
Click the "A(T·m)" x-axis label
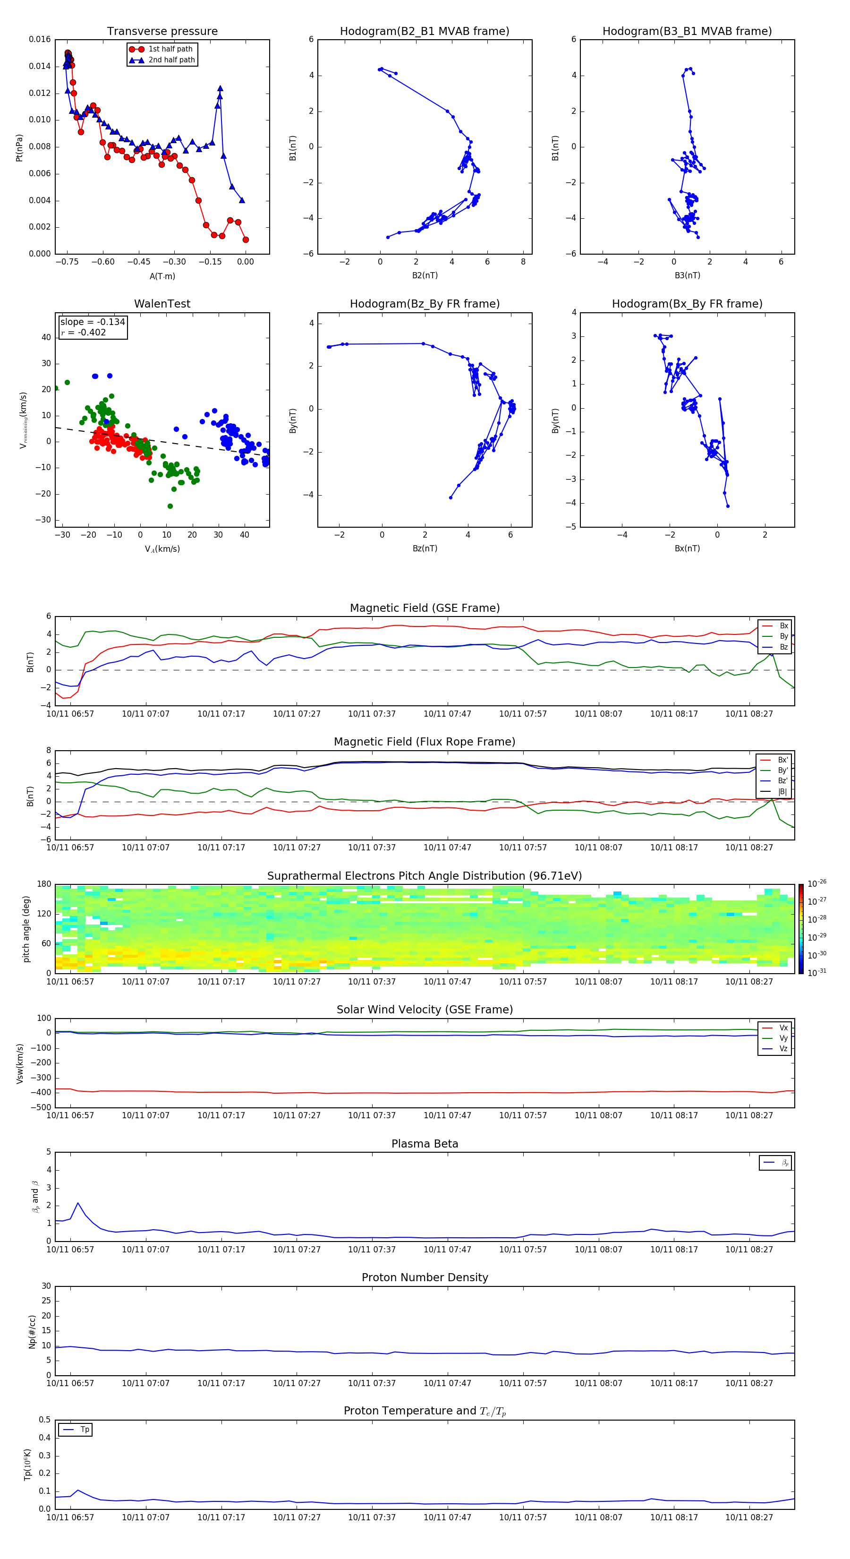pos(162,276)
